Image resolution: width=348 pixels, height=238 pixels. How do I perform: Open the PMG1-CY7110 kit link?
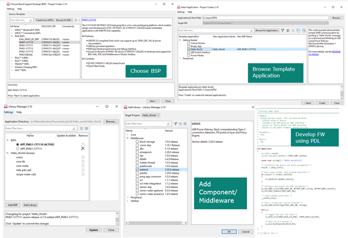(89, 20)
